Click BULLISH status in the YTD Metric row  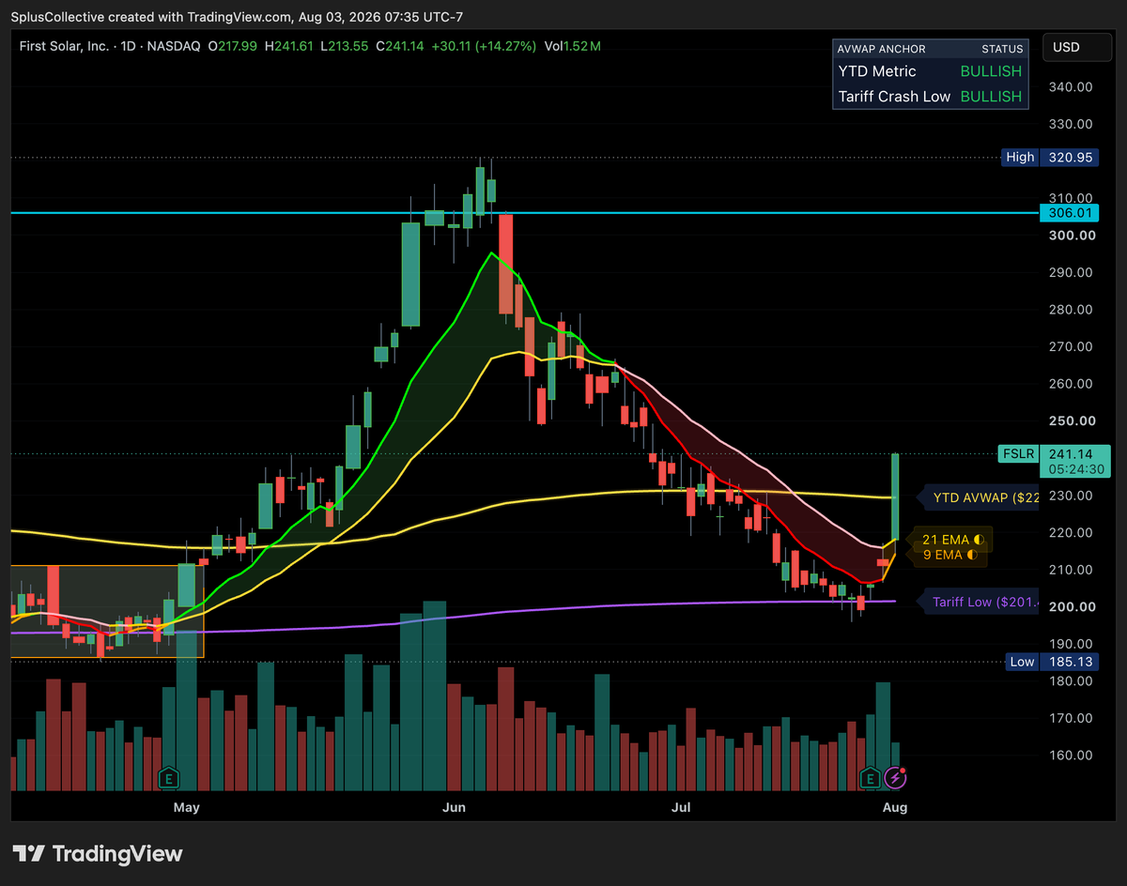991,71
